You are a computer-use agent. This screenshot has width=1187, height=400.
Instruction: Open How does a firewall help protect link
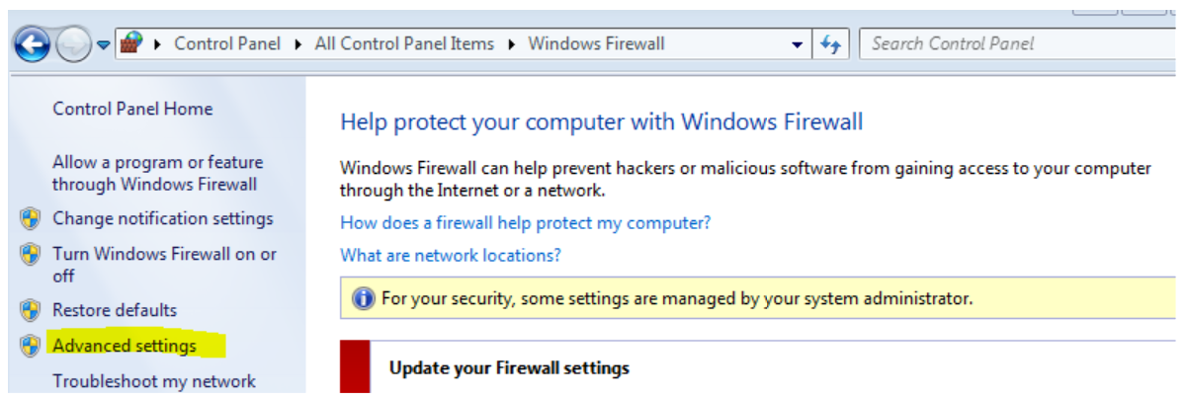[x=525, y=223]
